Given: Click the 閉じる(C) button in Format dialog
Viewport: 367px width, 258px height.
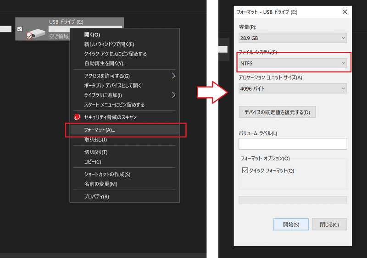Looking at the screenshot, I should [x=329, y=225].
